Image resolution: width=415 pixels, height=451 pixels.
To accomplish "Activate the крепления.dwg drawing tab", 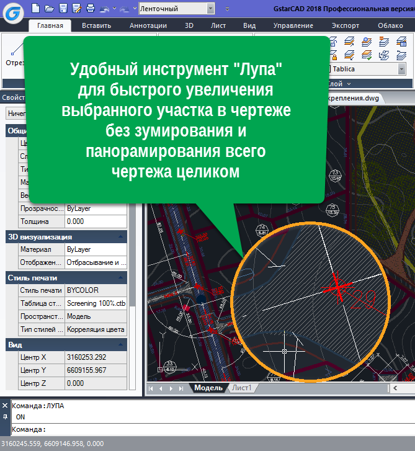I will (x=353, y=98).
